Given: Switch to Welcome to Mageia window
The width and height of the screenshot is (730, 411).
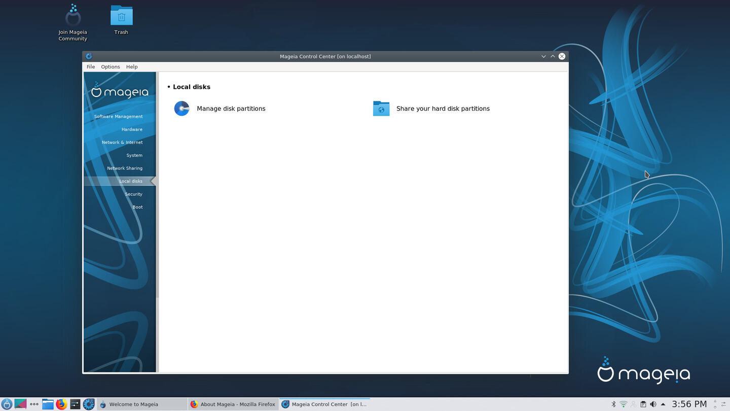Looking at the screenshot, I should [142, 404].
